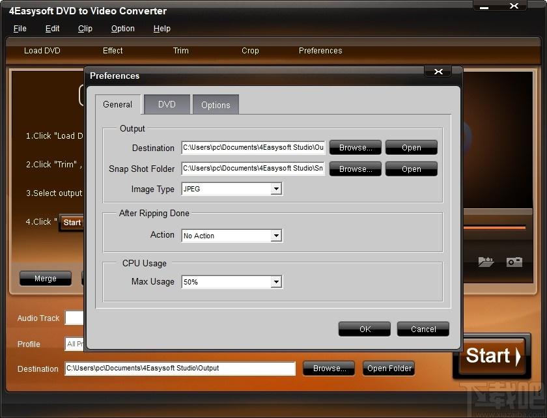Browse for the Snap Shot Folder
The image size is (547, 418).
point(356,169)
